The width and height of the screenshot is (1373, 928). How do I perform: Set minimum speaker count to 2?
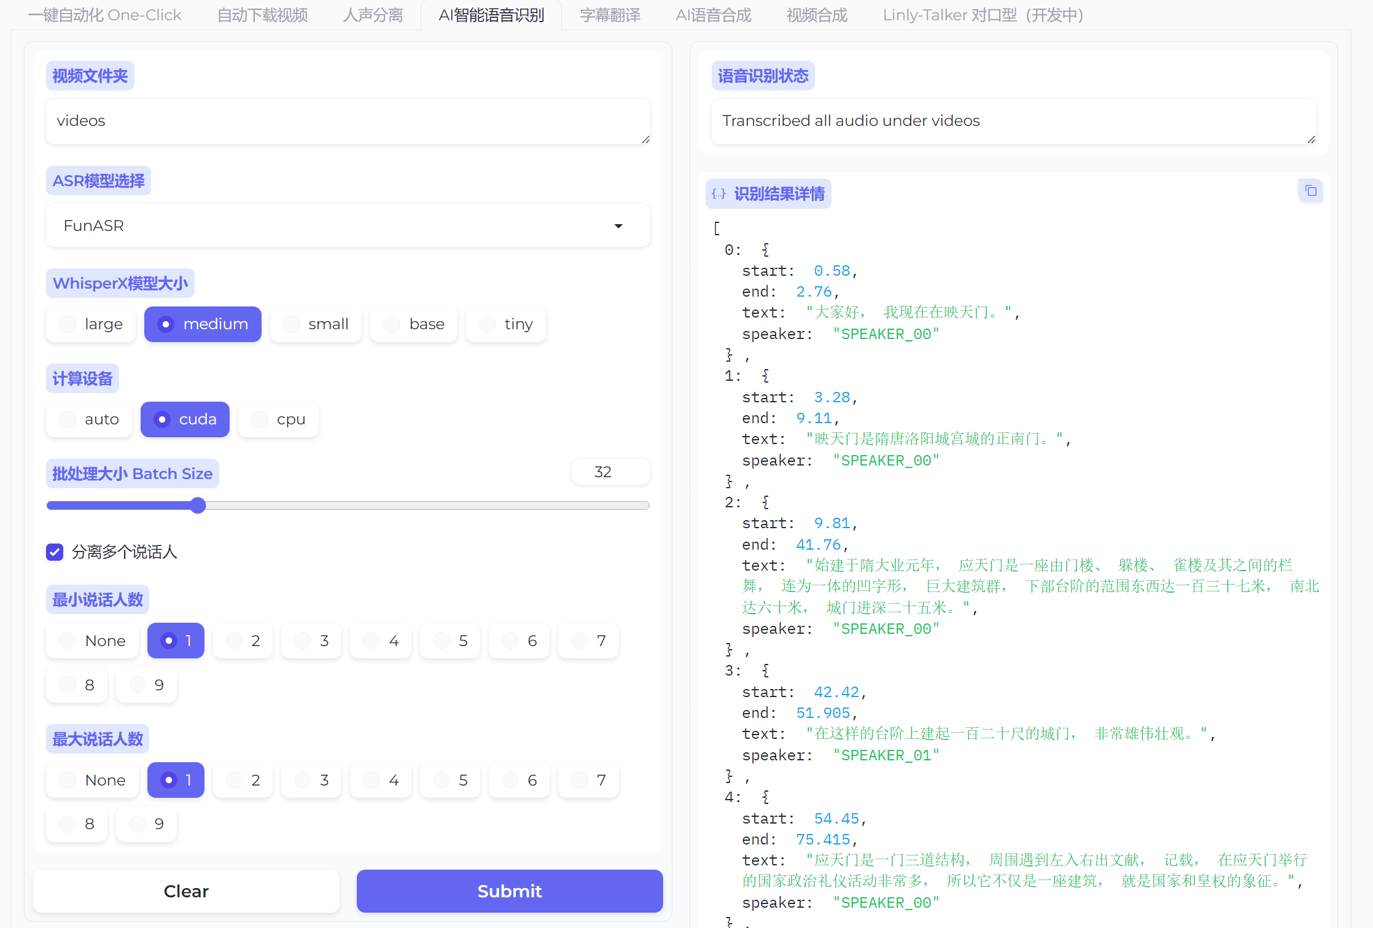tap(243, 641)
